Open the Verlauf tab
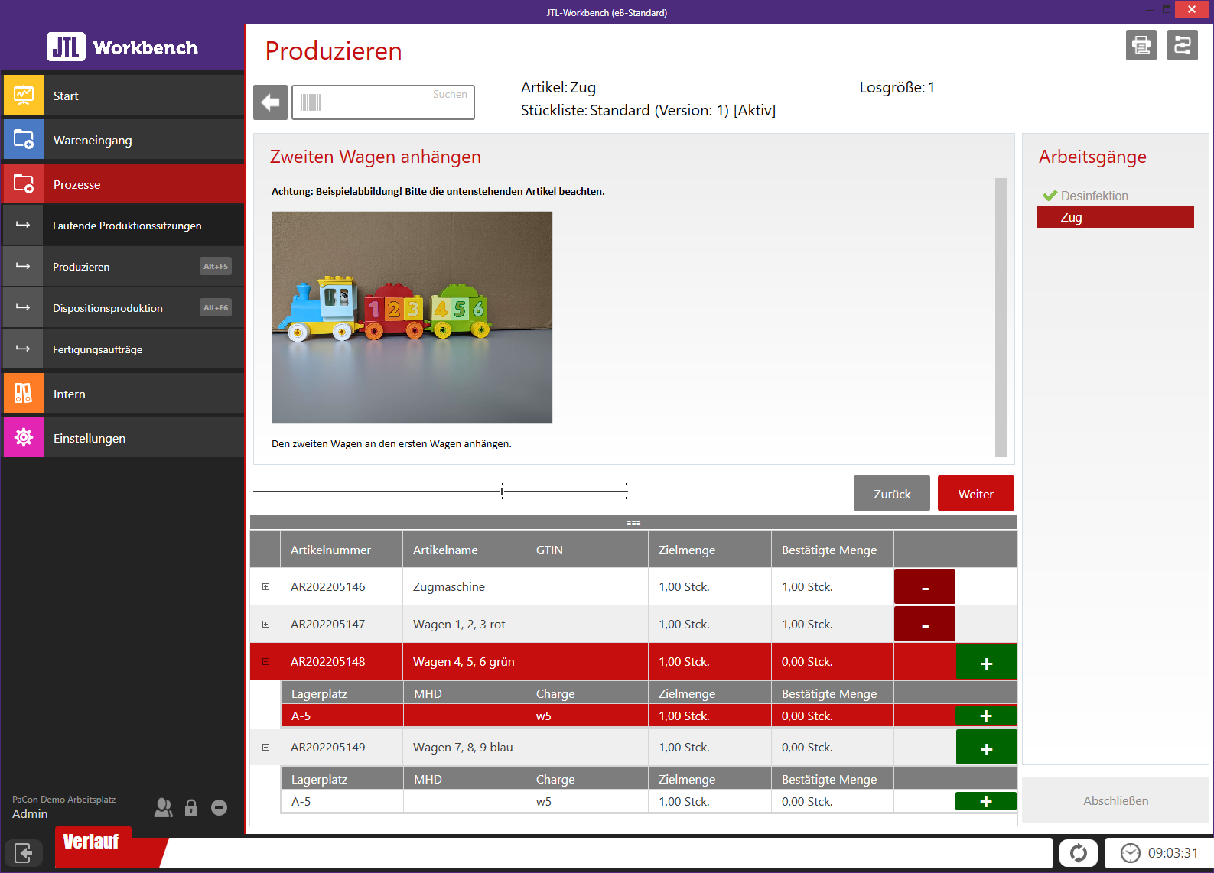Image resolution: width=1214 pixels, height=873 pixels. pyautogui.click(x=92, y=842)
